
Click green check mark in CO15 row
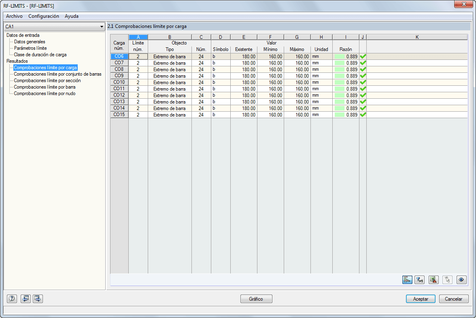(x=363, y=115)
